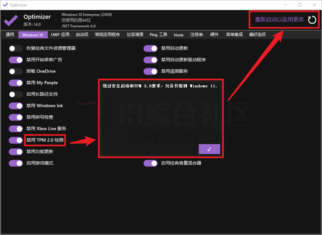The image size is (322, 235).
Task: Switch to the UWP 应用 tab
Action: [60, 34]
